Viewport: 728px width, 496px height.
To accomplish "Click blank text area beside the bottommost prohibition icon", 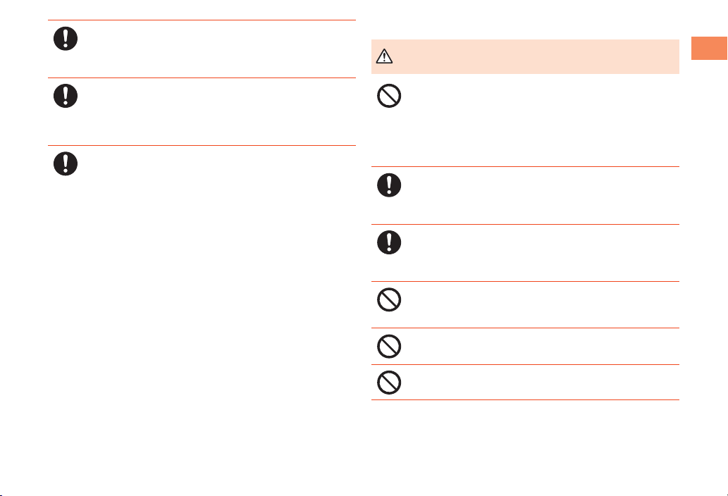I will (542, 383).
